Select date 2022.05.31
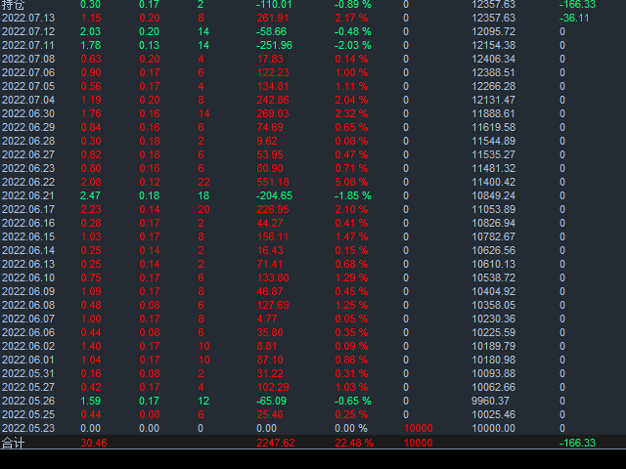 pos(28,373)
